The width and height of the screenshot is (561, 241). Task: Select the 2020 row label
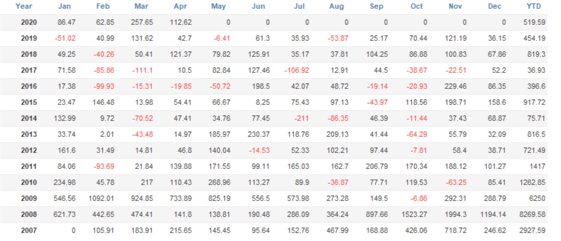tap(29, 22)
